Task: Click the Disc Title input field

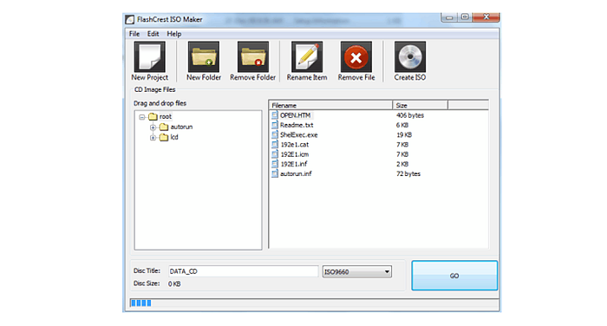Action: [x=243, y=271]
